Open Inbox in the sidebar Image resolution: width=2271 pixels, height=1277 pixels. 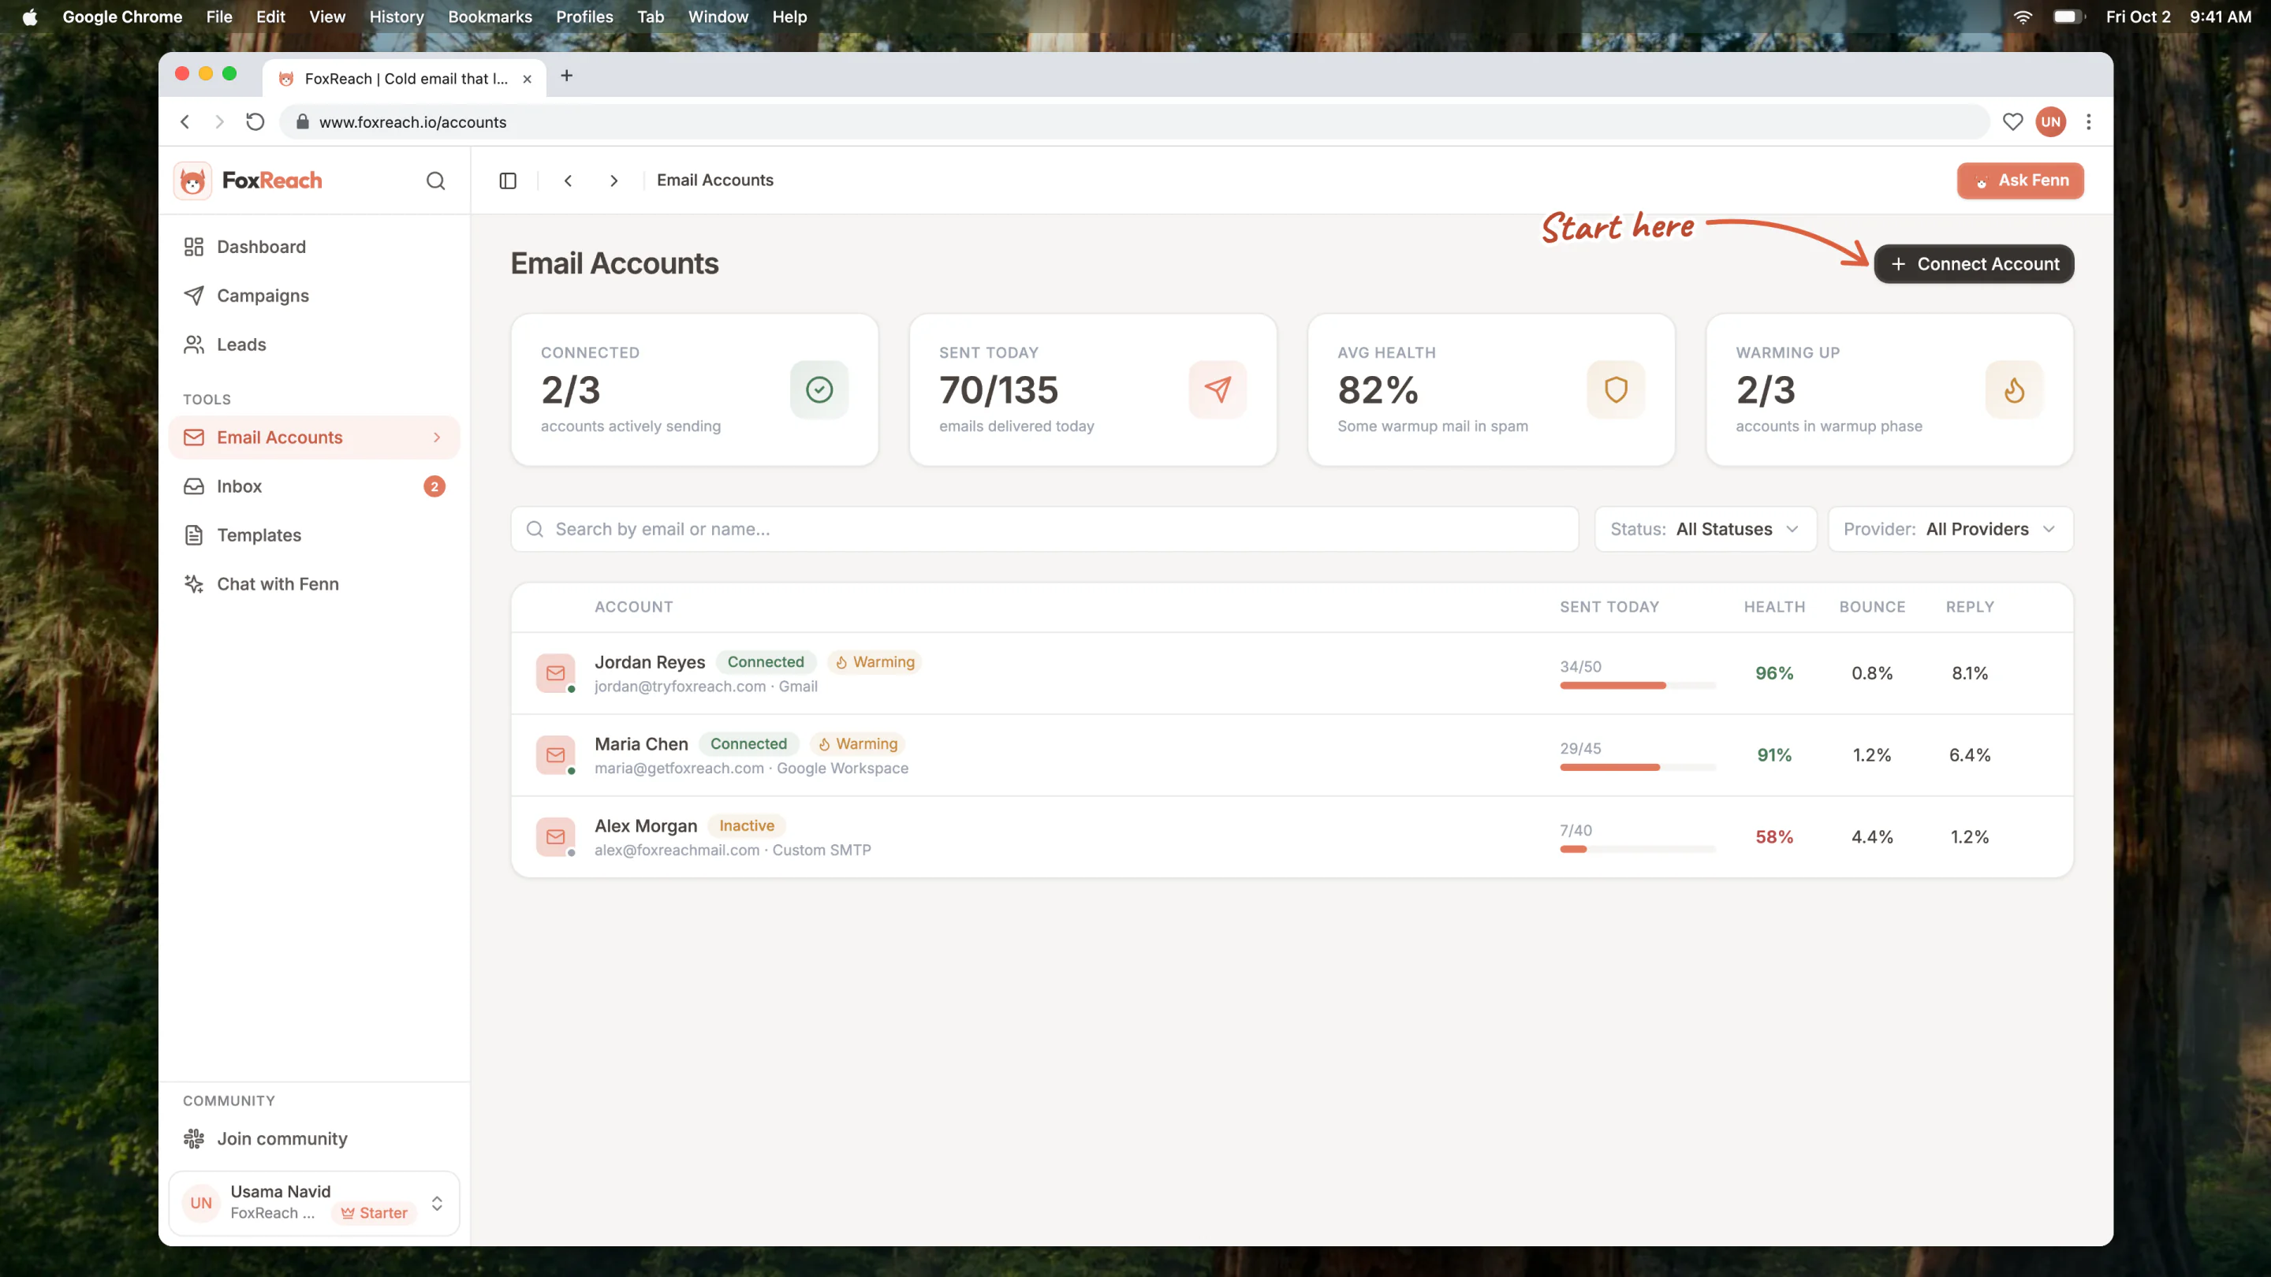pos(314,486)
